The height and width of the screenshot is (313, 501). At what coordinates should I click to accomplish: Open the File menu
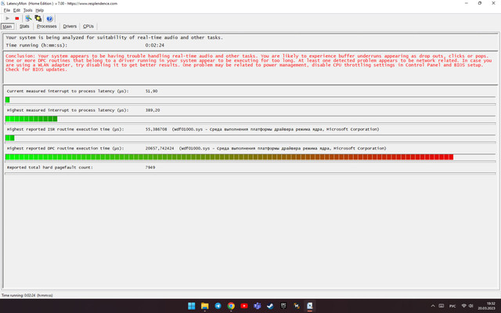pos(7,10)
